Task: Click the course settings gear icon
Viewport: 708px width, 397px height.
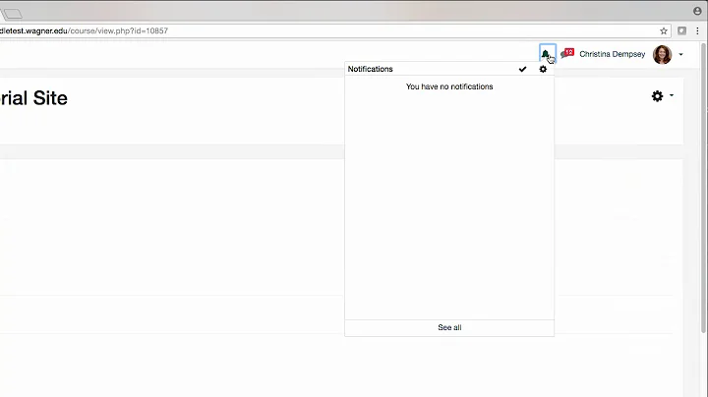Action: [657, 95]
